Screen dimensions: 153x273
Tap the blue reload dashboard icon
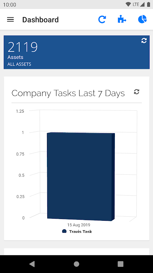(102, 19)
